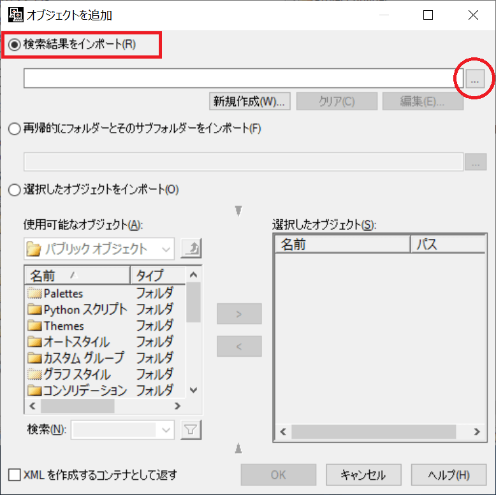Select 選択したオブジェクトをインポート radio button

[15, 190]
